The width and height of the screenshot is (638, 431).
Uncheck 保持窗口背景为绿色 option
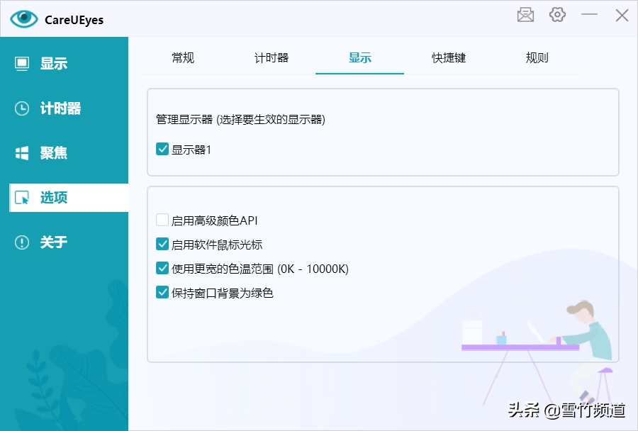[162, 293]
